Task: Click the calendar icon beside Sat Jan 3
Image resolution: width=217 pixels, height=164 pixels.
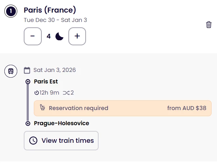Action: pos(27,70)
